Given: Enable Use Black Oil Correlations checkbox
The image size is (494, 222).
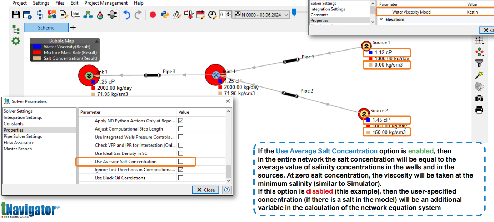Looking at the screenshot, I should [181, 178].
